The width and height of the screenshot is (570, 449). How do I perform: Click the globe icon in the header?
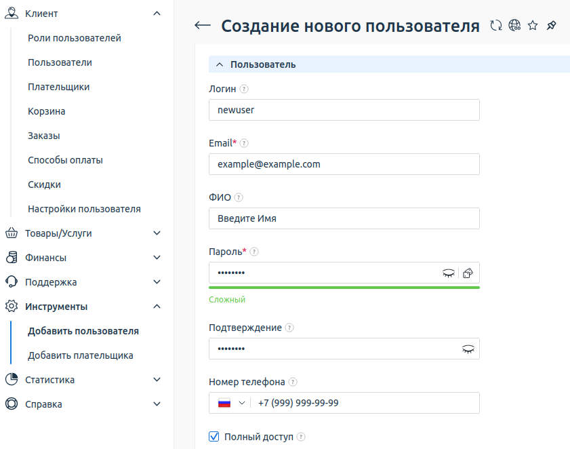(x=514, y=26)
